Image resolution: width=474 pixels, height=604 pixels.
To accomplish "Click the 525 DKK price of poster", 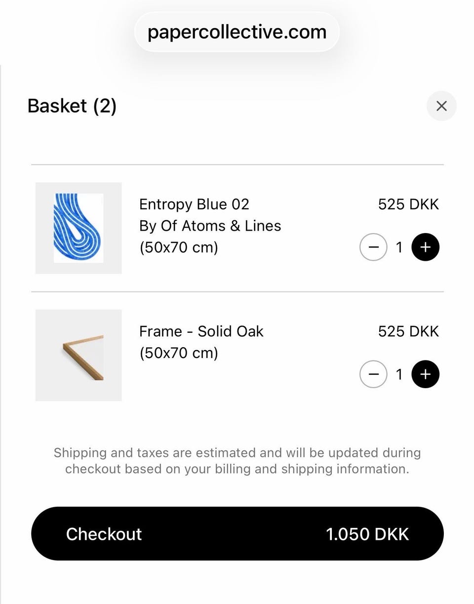I will pos(408,204).
